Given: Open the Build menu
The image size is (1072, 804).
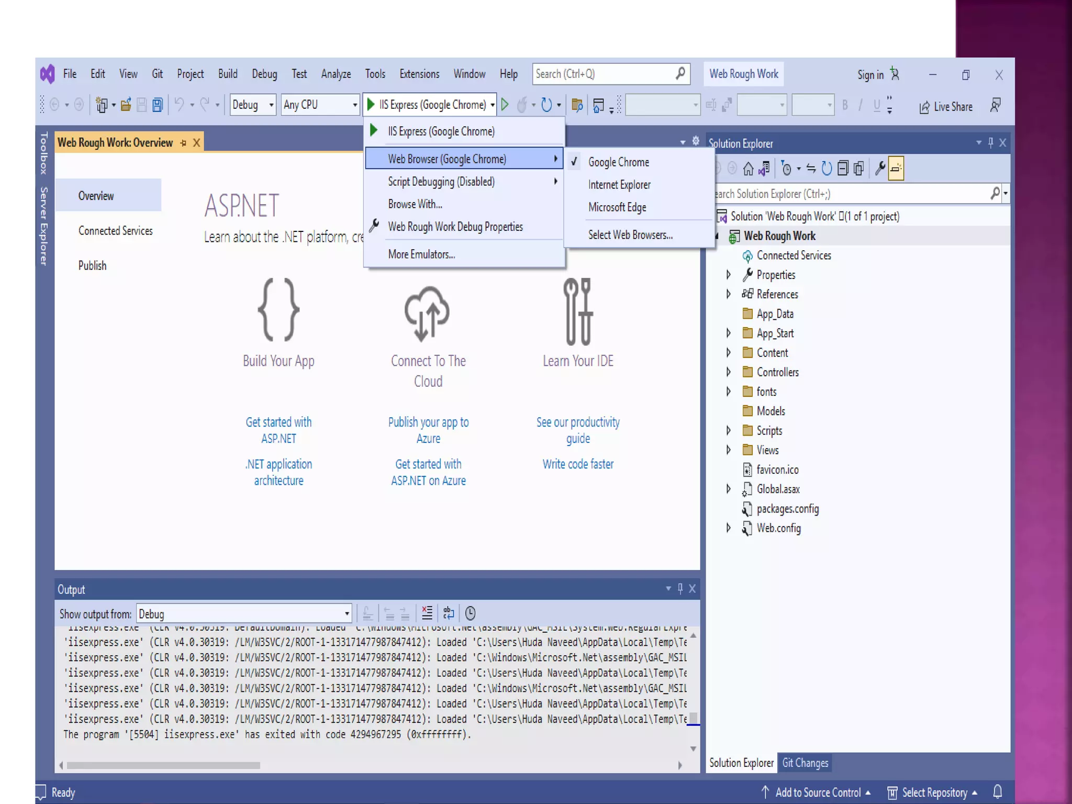Looking at the screenshot, I should click(x=228, y=74).
